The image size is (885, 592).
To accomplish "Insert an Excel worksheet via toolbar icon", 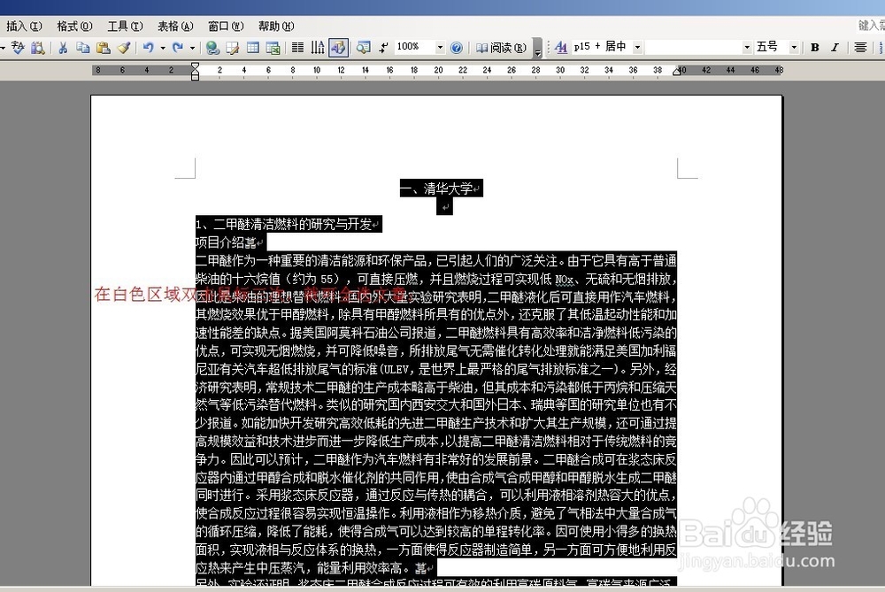I will (272, 47).
